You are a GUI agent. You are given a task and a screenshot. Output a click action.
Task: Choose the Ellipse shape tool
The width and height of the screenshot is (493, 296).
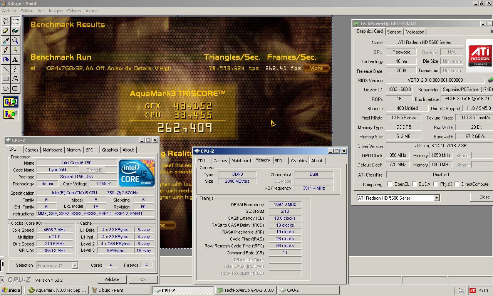tap(6, 89)
